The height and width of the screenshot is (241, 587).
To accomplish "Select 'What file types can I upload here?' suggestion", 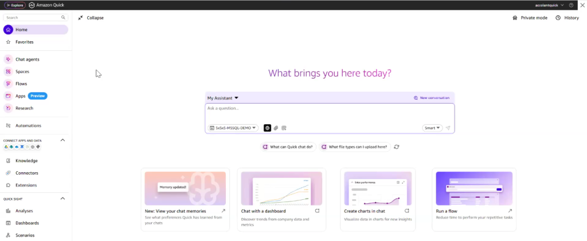I will coord(354,147).
